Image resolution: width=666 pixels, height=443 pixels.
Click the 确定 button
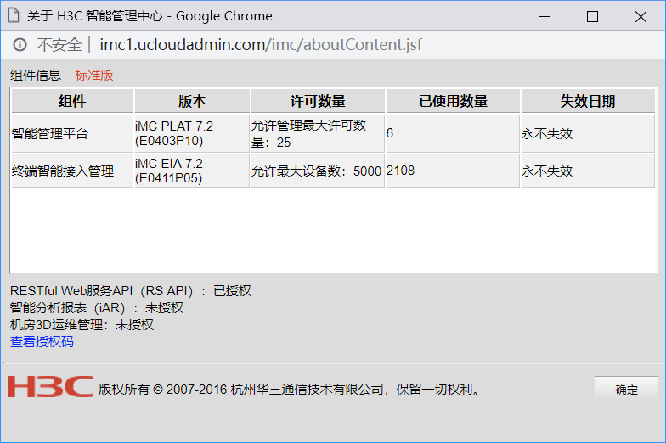point(626,389)
